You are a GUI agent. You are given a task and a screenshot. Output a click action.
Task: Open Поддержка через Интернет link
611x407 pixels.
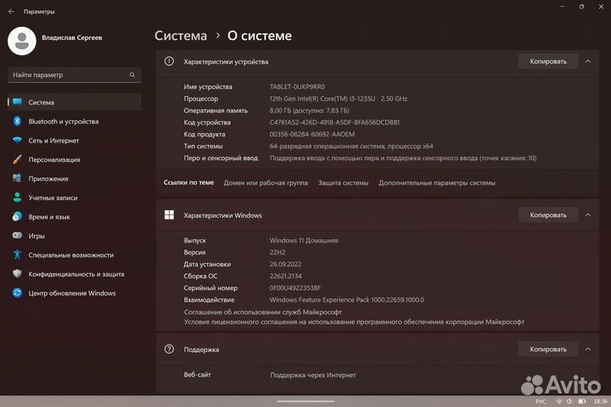tap(313, 375)
